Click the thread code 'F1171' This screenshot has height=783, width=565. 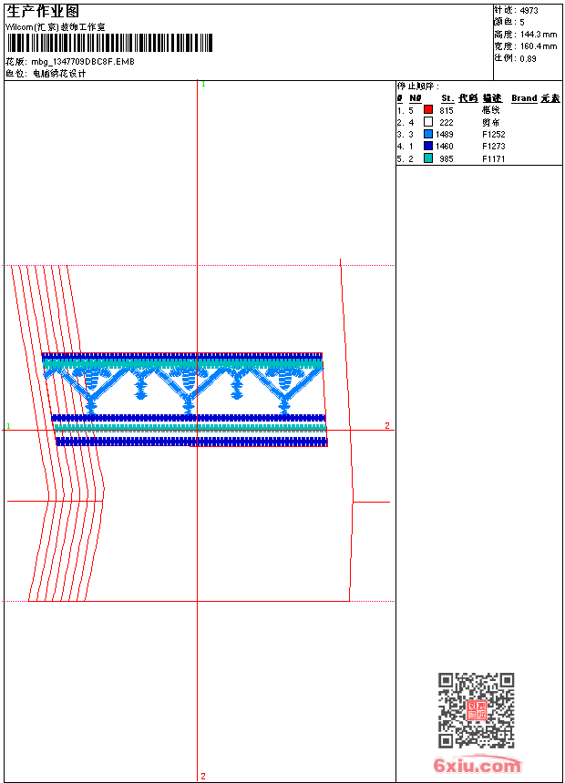(x=494, y=159)
